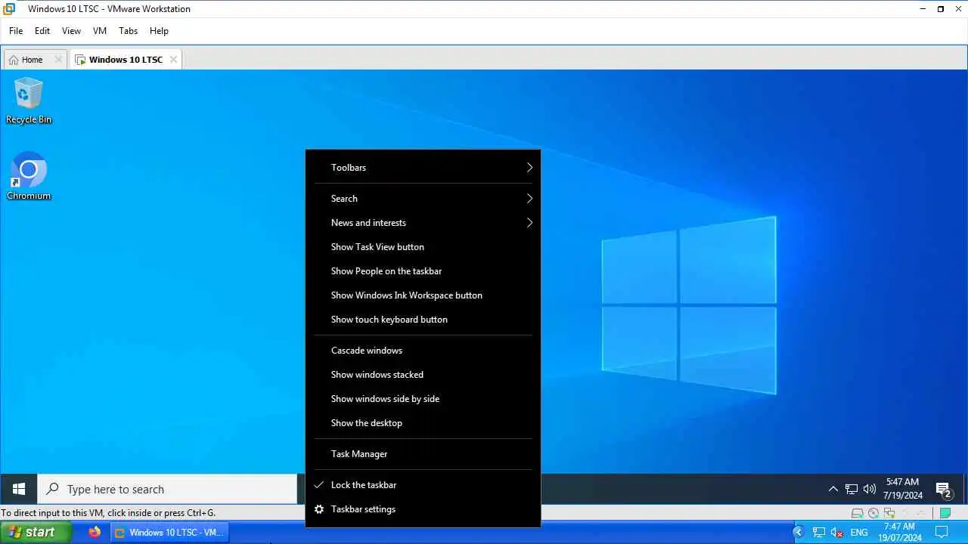Click the ENG language indicator
Viewport: 968px width, 544px height.
(859, 533)
